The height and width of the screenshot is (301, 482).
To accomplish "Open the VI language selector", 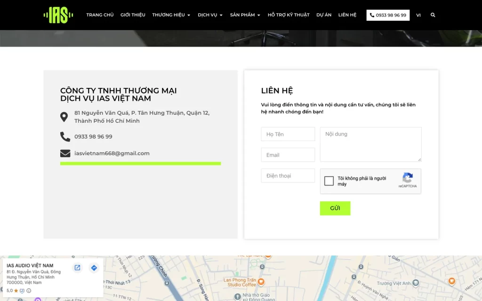I will 418,15.
